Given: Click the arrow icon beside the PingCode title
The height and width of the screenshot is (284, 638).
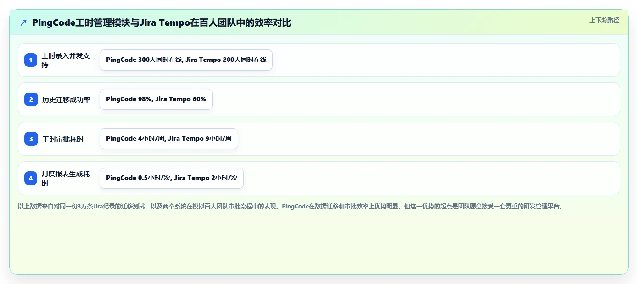Looking at the screenshot, I should pos(23,23).
